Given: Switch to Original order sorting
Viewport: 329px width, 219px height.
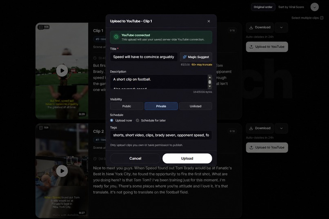Looking at the screenshot, I should coord(263,7).
